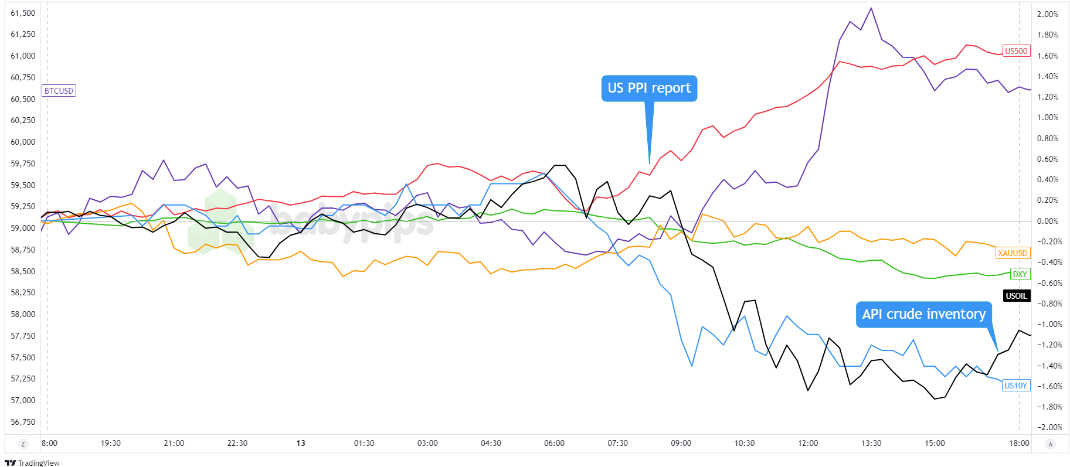
Task: Click the Z timezone button
Action: (23, 444)
